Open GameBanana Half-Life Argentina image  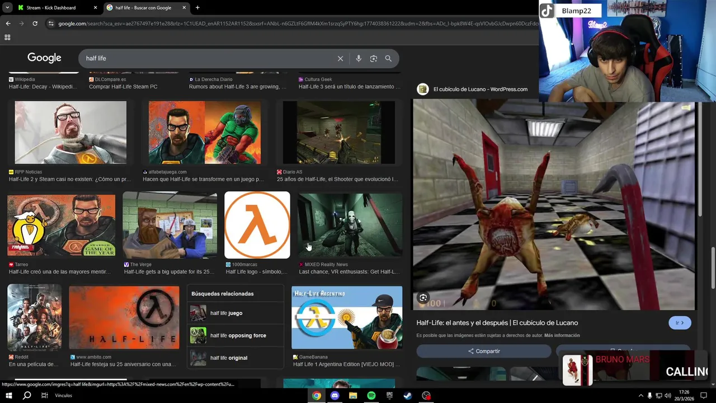click(x=347, y=317)
